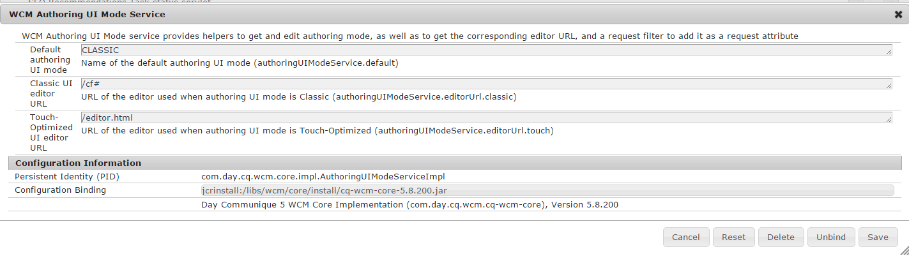
Task: Close the WCM Authoring UI Mode Service dialog
Action: tap(898, 14)
